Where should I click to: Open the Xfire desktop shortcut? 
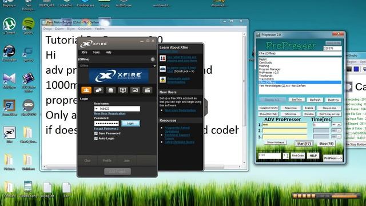pyautogui.click(x=9, y=135)
